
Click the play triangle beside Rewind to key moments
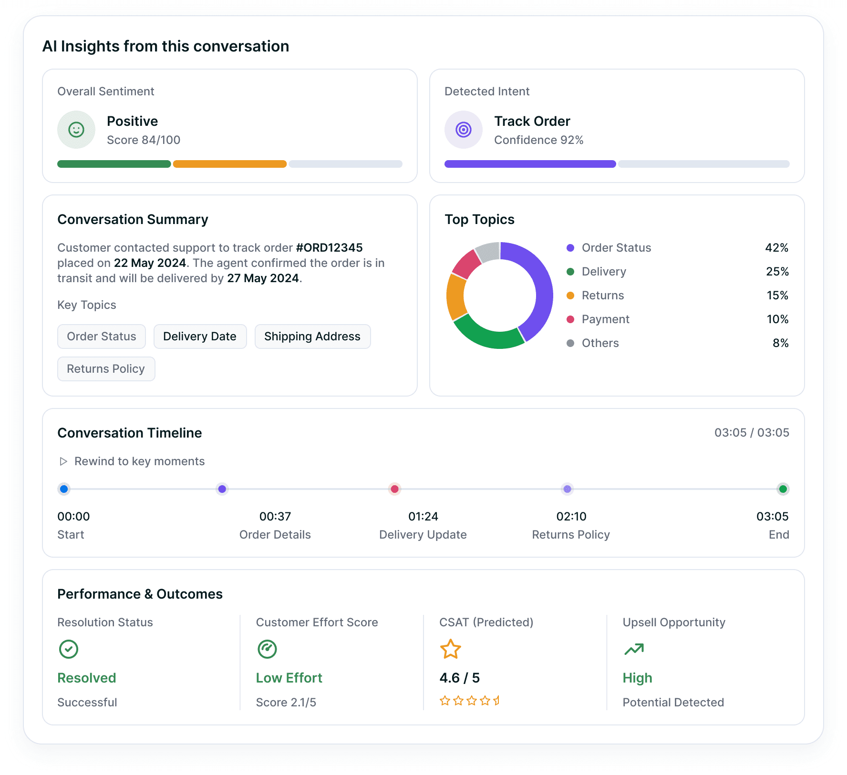pyautogui.click(x=63, y=461)
